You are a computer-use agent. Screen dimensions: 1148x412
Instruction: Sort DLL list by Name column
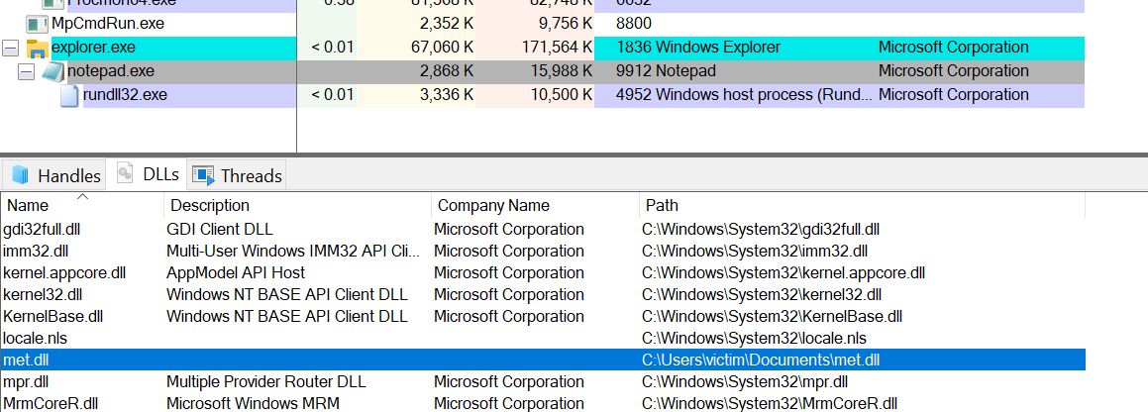(x=28, y=206)
